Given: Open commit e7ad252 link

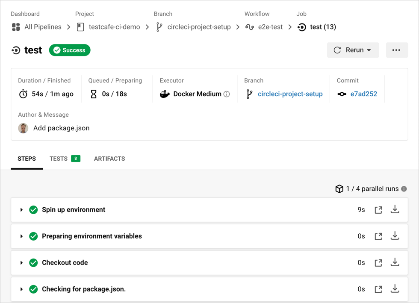Looking at the screenshot, I should click(363, 94).
